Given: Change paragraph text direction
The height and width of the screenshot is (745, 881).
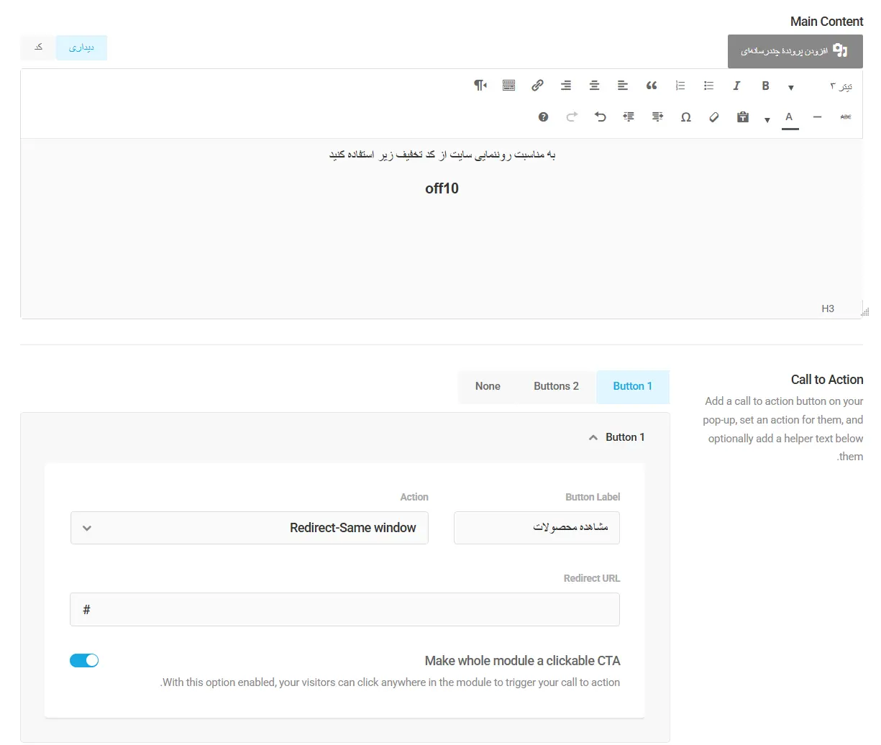Looking at the screenshot, I should (480, 86).
